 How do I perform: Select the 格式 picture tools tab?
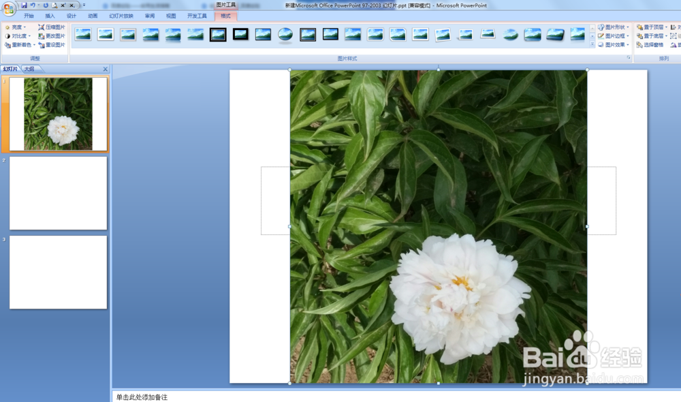tap(225, 16)
